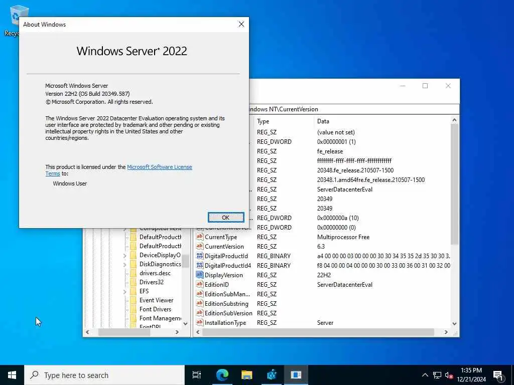
Task: Click the value list scroll-down arrow
Action: (x=454, y=323)
